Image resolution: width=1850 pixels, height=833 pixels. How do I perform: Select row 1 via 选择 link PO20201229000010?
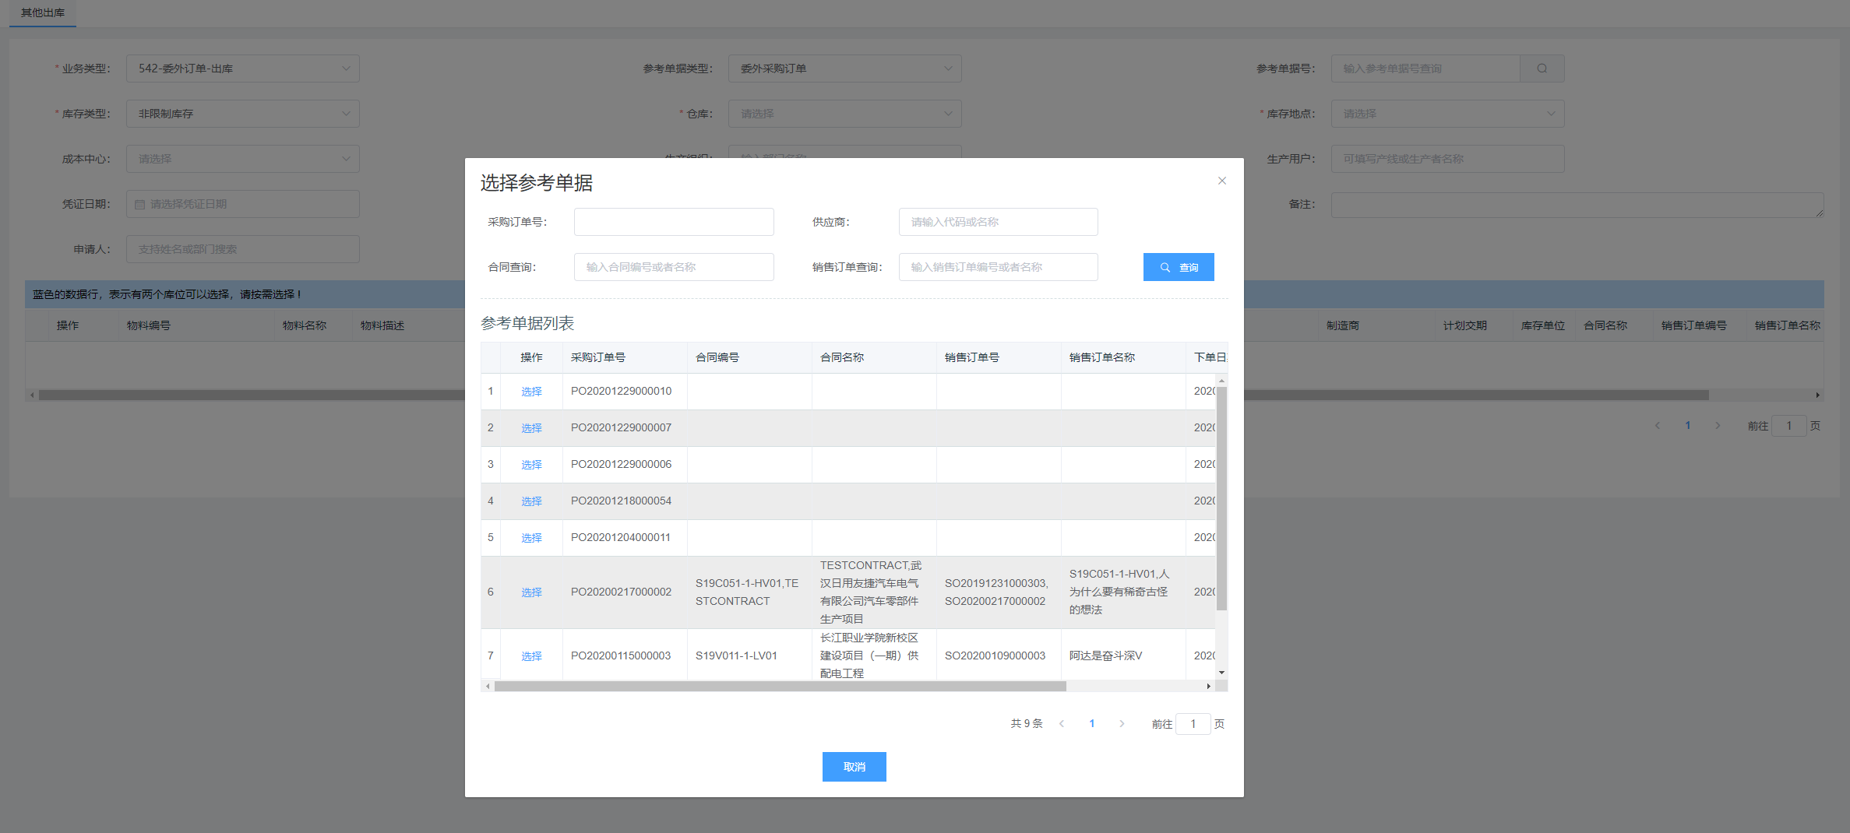point(531,392)
